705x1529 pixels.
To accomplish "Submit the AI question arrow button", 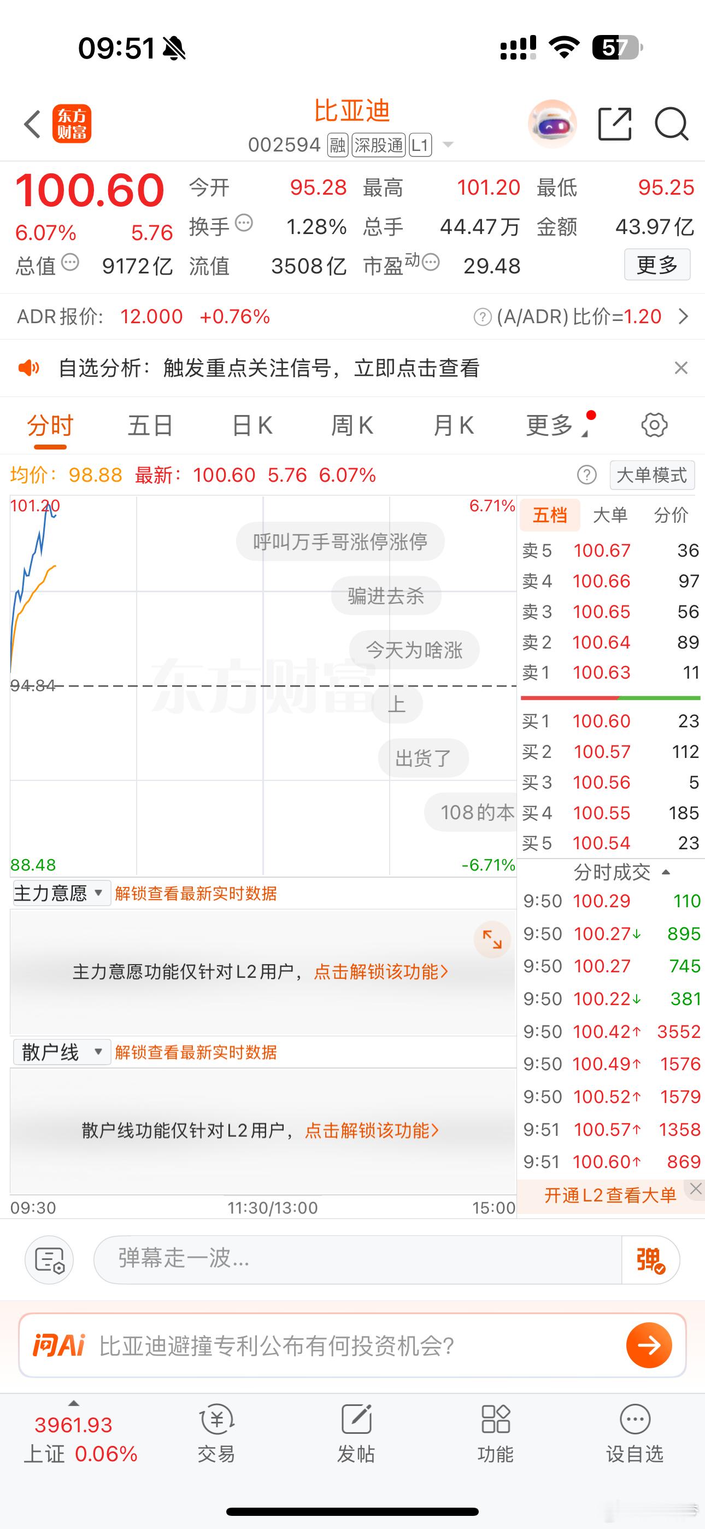I will [x=649, y=1345].
